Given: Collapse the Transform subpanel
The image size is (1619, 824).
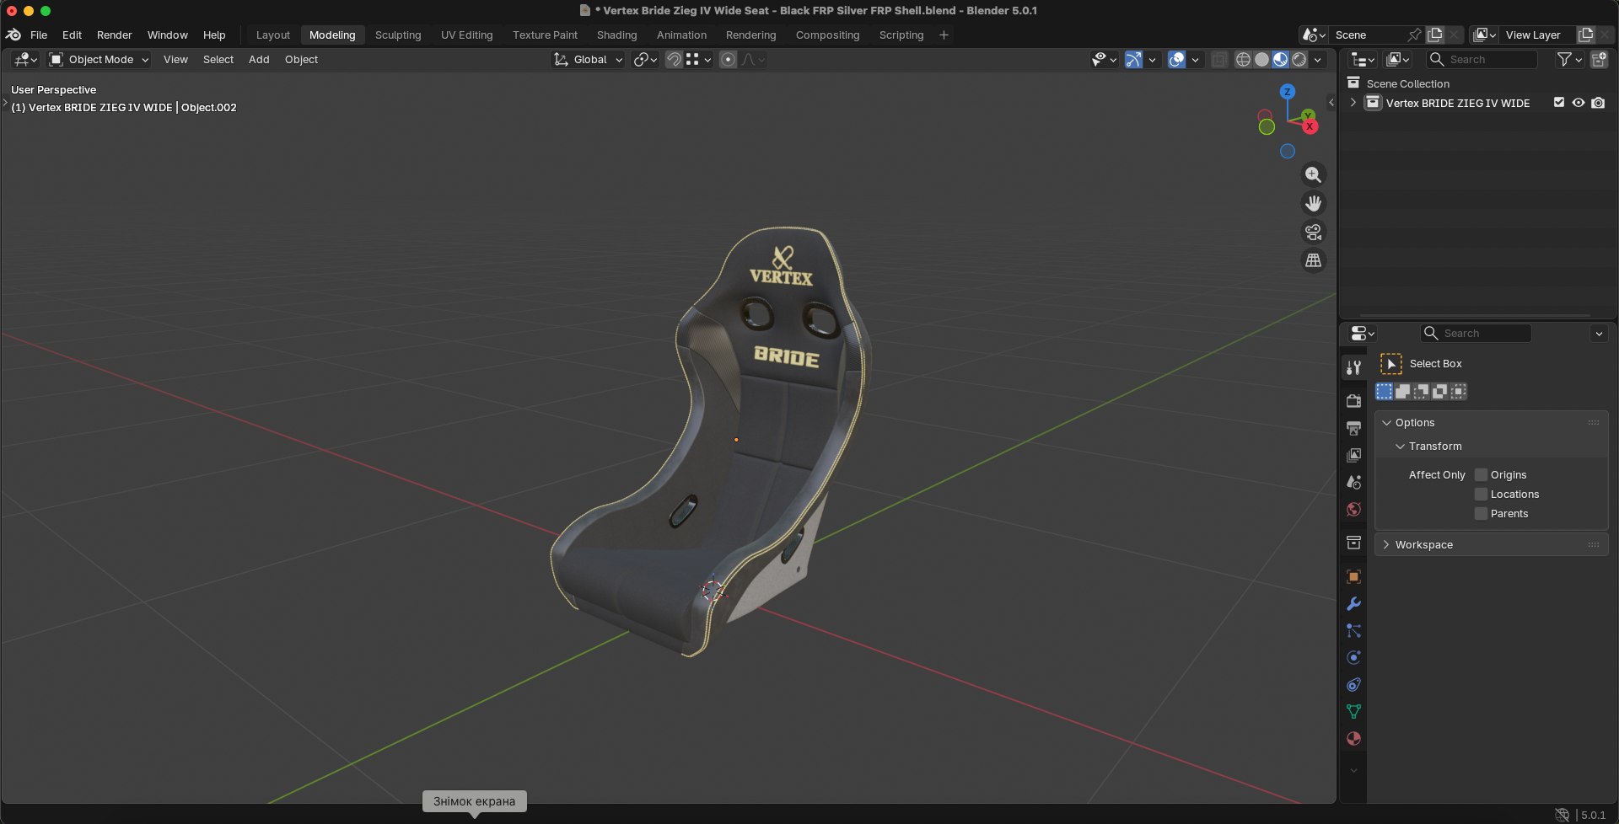Looking at the screenshot, I should pyautogui.click(x=1401, y=447).
